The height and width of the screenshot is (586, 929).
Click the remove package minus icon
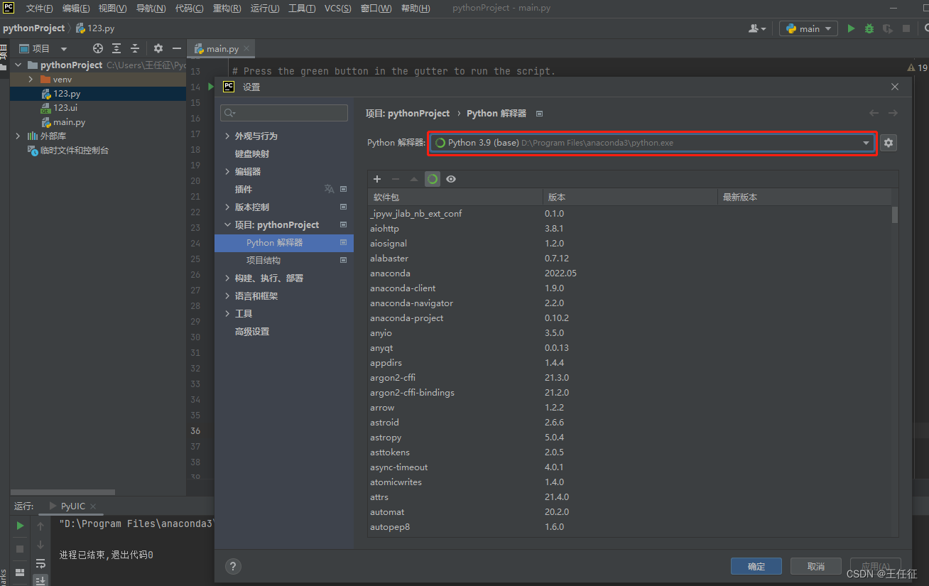pyautogui.click(x=396, y=179)
